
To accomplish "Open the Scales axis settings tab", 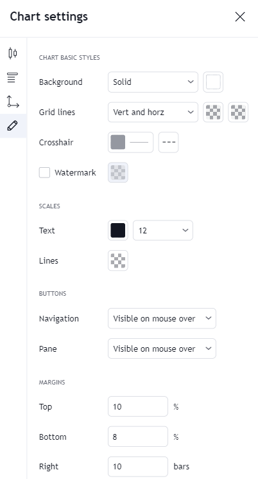I will coord(13,102).
